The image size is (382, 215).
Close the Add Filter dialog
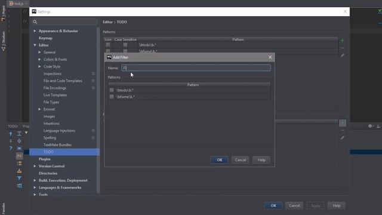coord(270,57)
